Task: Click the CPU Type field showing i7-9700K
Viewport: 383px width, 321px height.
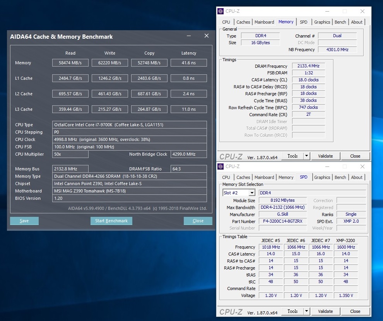Action: pyautogui.click(x=130, y=125)
